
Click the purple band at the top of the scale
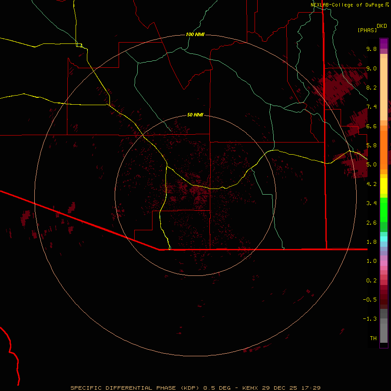(x=384, y=43)
